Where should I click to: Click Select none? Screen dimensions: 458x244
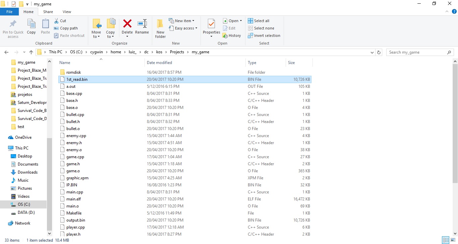pos(261,28)
